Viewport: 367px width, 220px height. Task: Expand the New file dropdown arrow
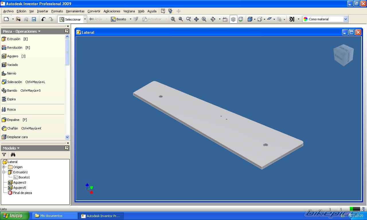coord(13,19)
